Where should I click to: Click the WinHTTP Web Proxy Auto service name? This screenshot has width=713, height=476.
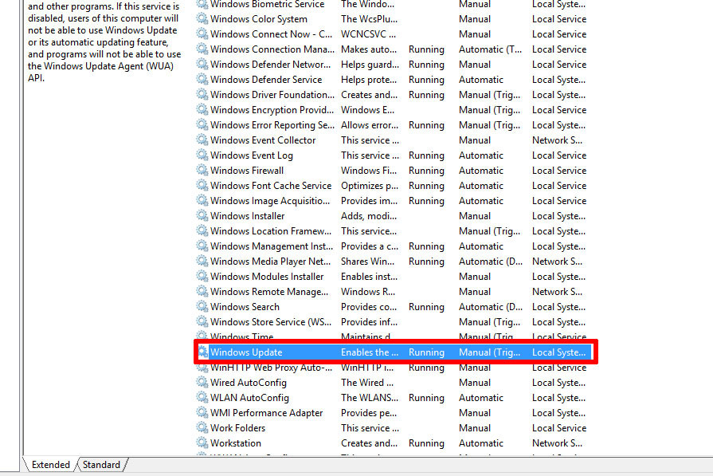[271, 368]
